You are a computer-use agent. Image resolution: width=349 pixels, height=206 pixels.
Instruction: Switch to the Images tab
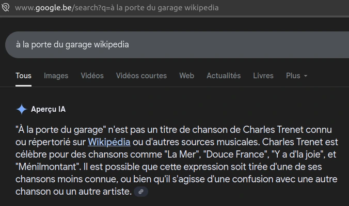[56, 76]
